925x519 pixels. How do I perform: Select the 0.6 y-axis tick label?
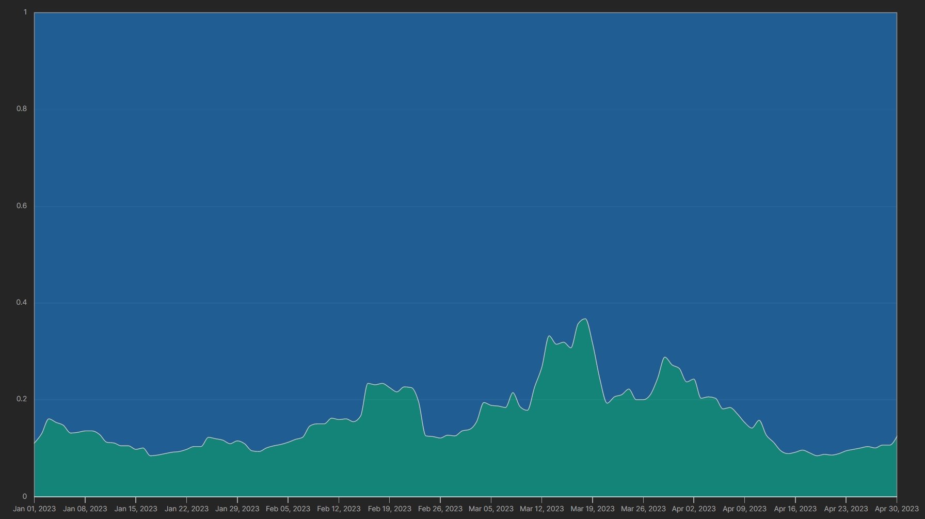(21, 206)
